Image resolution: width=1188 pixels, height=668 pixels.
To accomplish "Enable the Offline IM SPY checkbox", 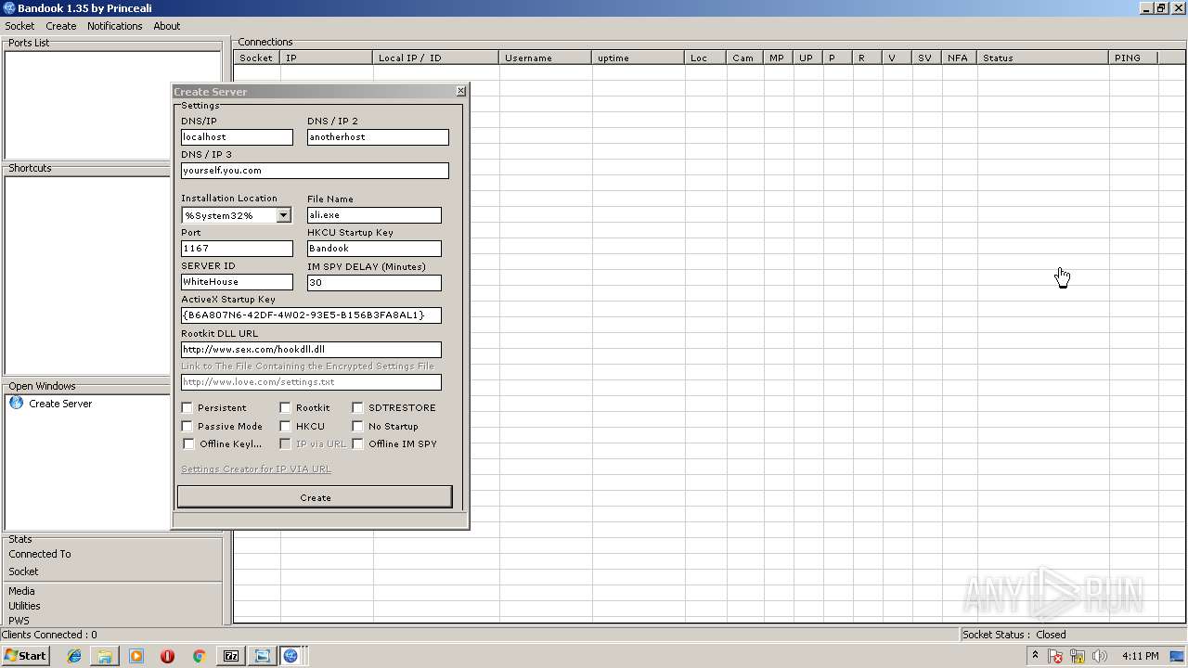I will tap(357, 443).
